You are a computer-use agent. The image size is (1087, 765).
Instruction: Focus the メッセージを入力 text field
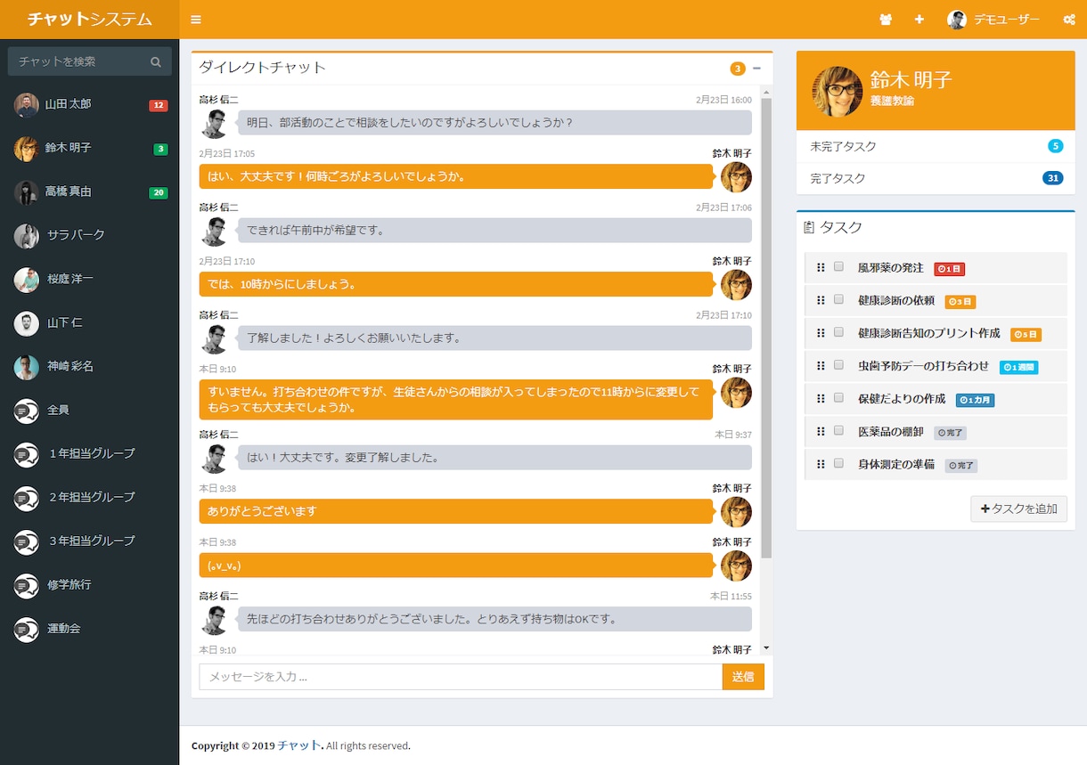[461, 677]
